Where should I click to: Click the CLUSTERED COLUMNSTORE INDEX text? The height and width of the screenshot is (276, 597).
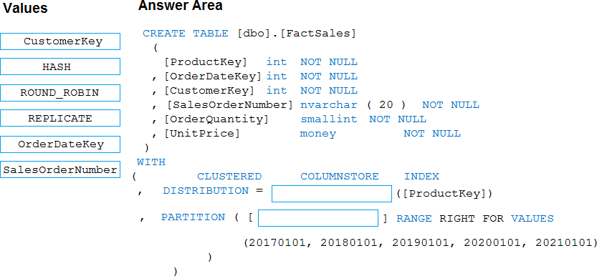(318, 177)
